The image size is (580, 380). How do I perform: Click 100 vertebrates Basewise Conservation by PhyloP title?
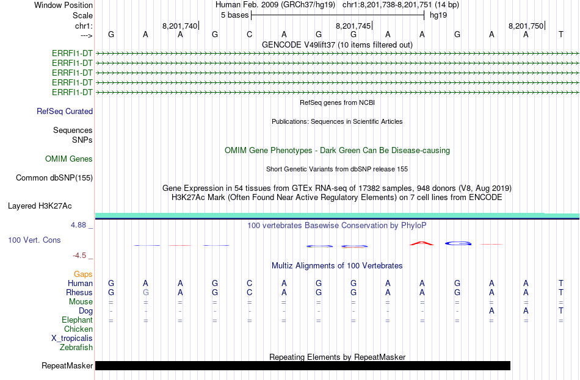coord(337,226)
